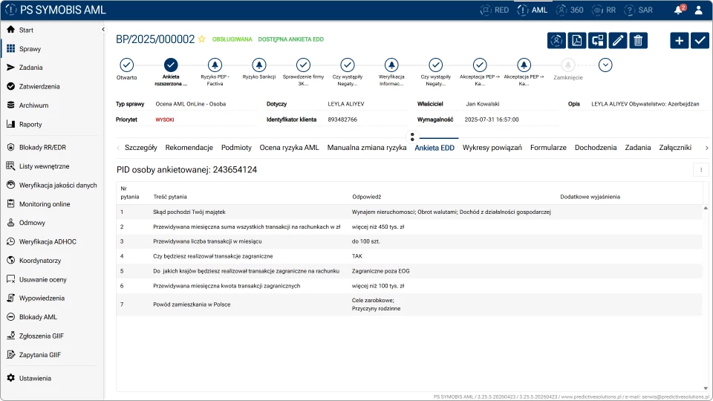Switch to the Ocena ryzyka AML tab
The image size is (713, 401).
click(289, 147)
